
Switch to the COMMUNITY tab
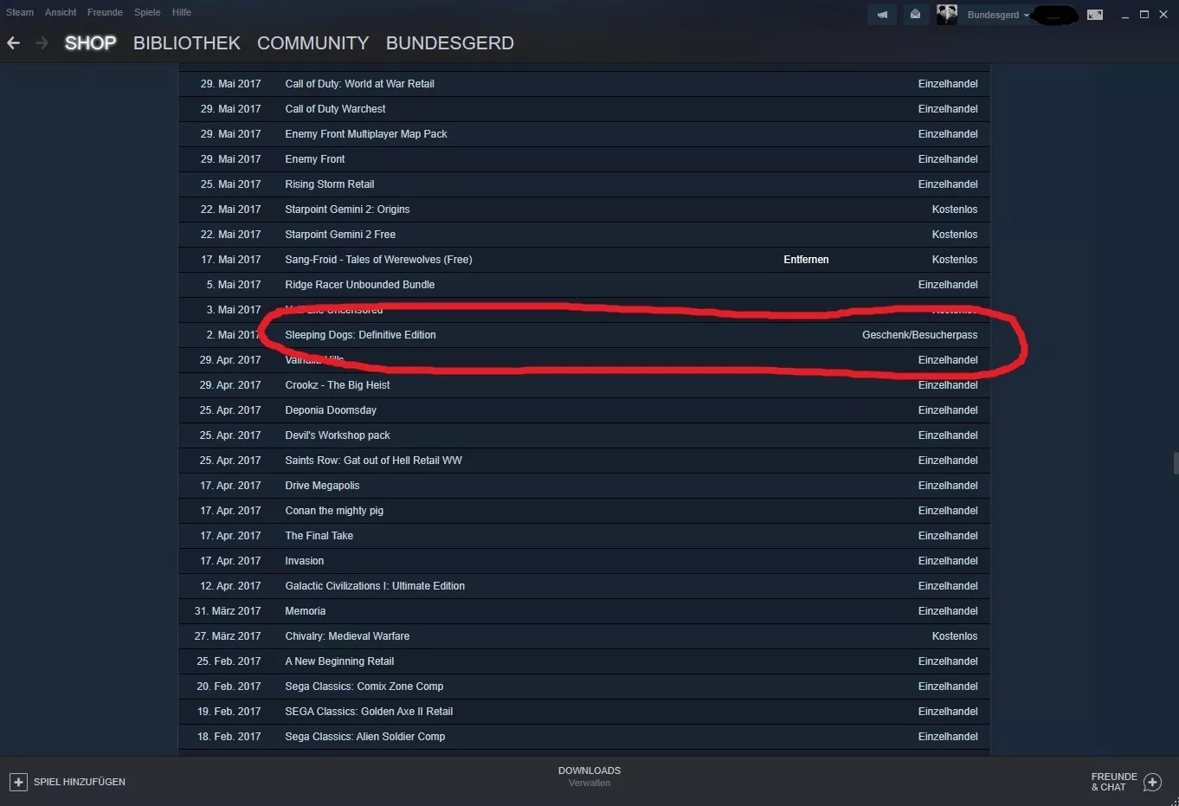coord(313,43)
